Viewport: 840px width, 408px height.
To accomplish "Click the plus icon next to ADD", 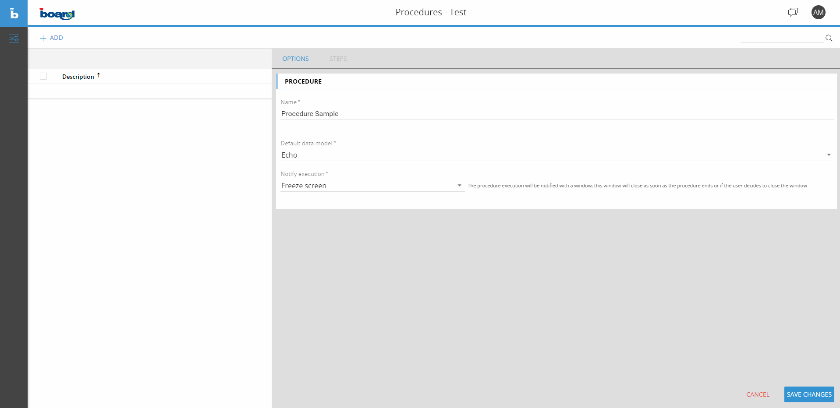I will [x=43, y=38].
